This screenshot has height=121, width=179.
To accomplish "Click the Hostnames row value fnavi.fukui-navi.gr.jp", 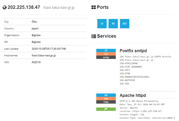I will click(44, 56).
